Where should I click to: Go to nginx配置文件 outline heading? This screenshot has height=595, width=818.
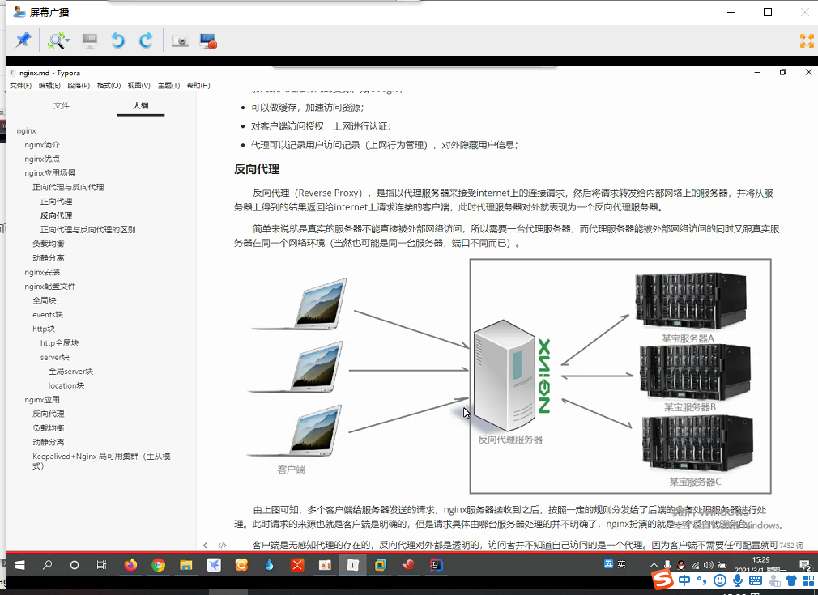(50, 287)
